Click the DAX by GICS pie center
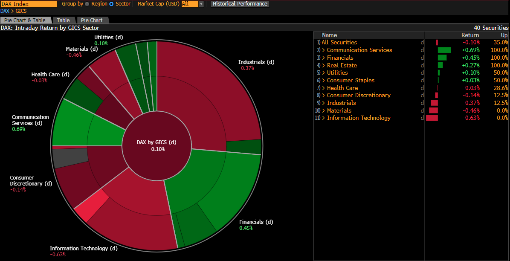This screenshot has height=261, width=510. pyautogui.click(x=156, y=145)
